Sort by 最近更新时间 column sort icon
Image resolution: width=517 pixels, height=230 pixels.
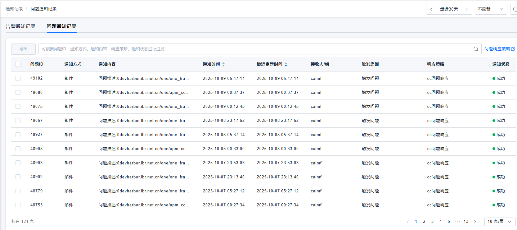pos(286,64)
